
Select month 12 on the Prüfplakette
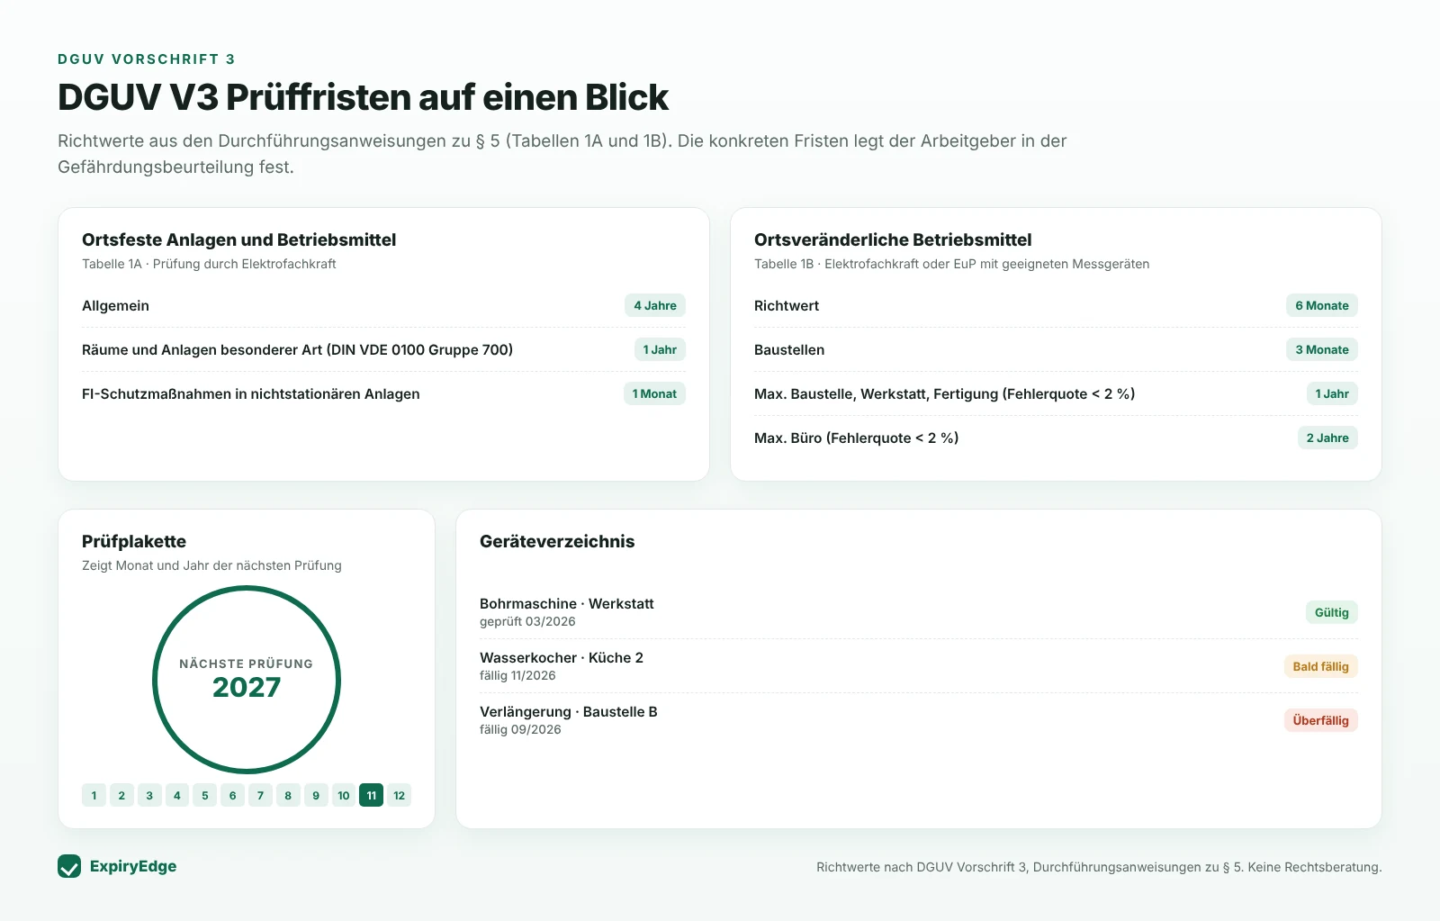point(399,795)
